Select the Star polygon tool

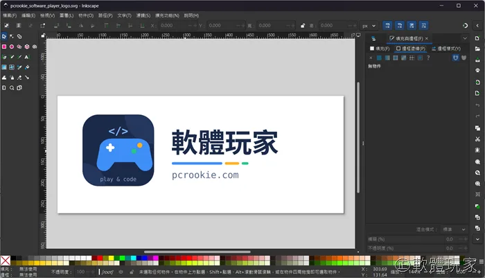(19, 46)
